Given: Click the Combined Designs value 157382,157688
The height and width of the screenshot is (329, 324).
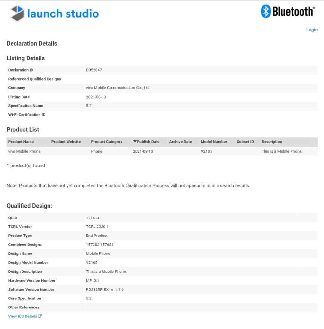Looking at the screenshot, I should [x=100, y=245].
